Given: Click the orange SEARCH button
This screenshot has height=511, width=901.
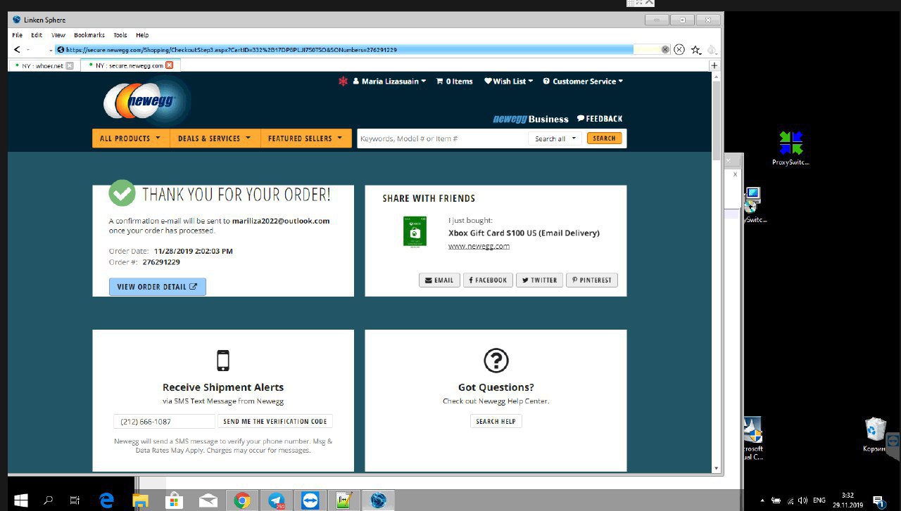Looking at the screenshot, I should 604,138.
